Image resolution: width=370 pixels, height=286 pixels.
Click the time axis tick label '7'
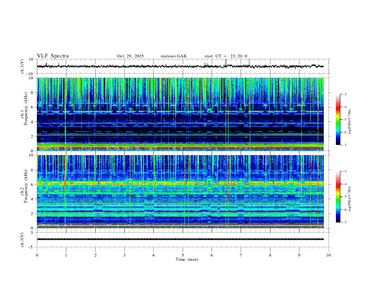(241, 255)
